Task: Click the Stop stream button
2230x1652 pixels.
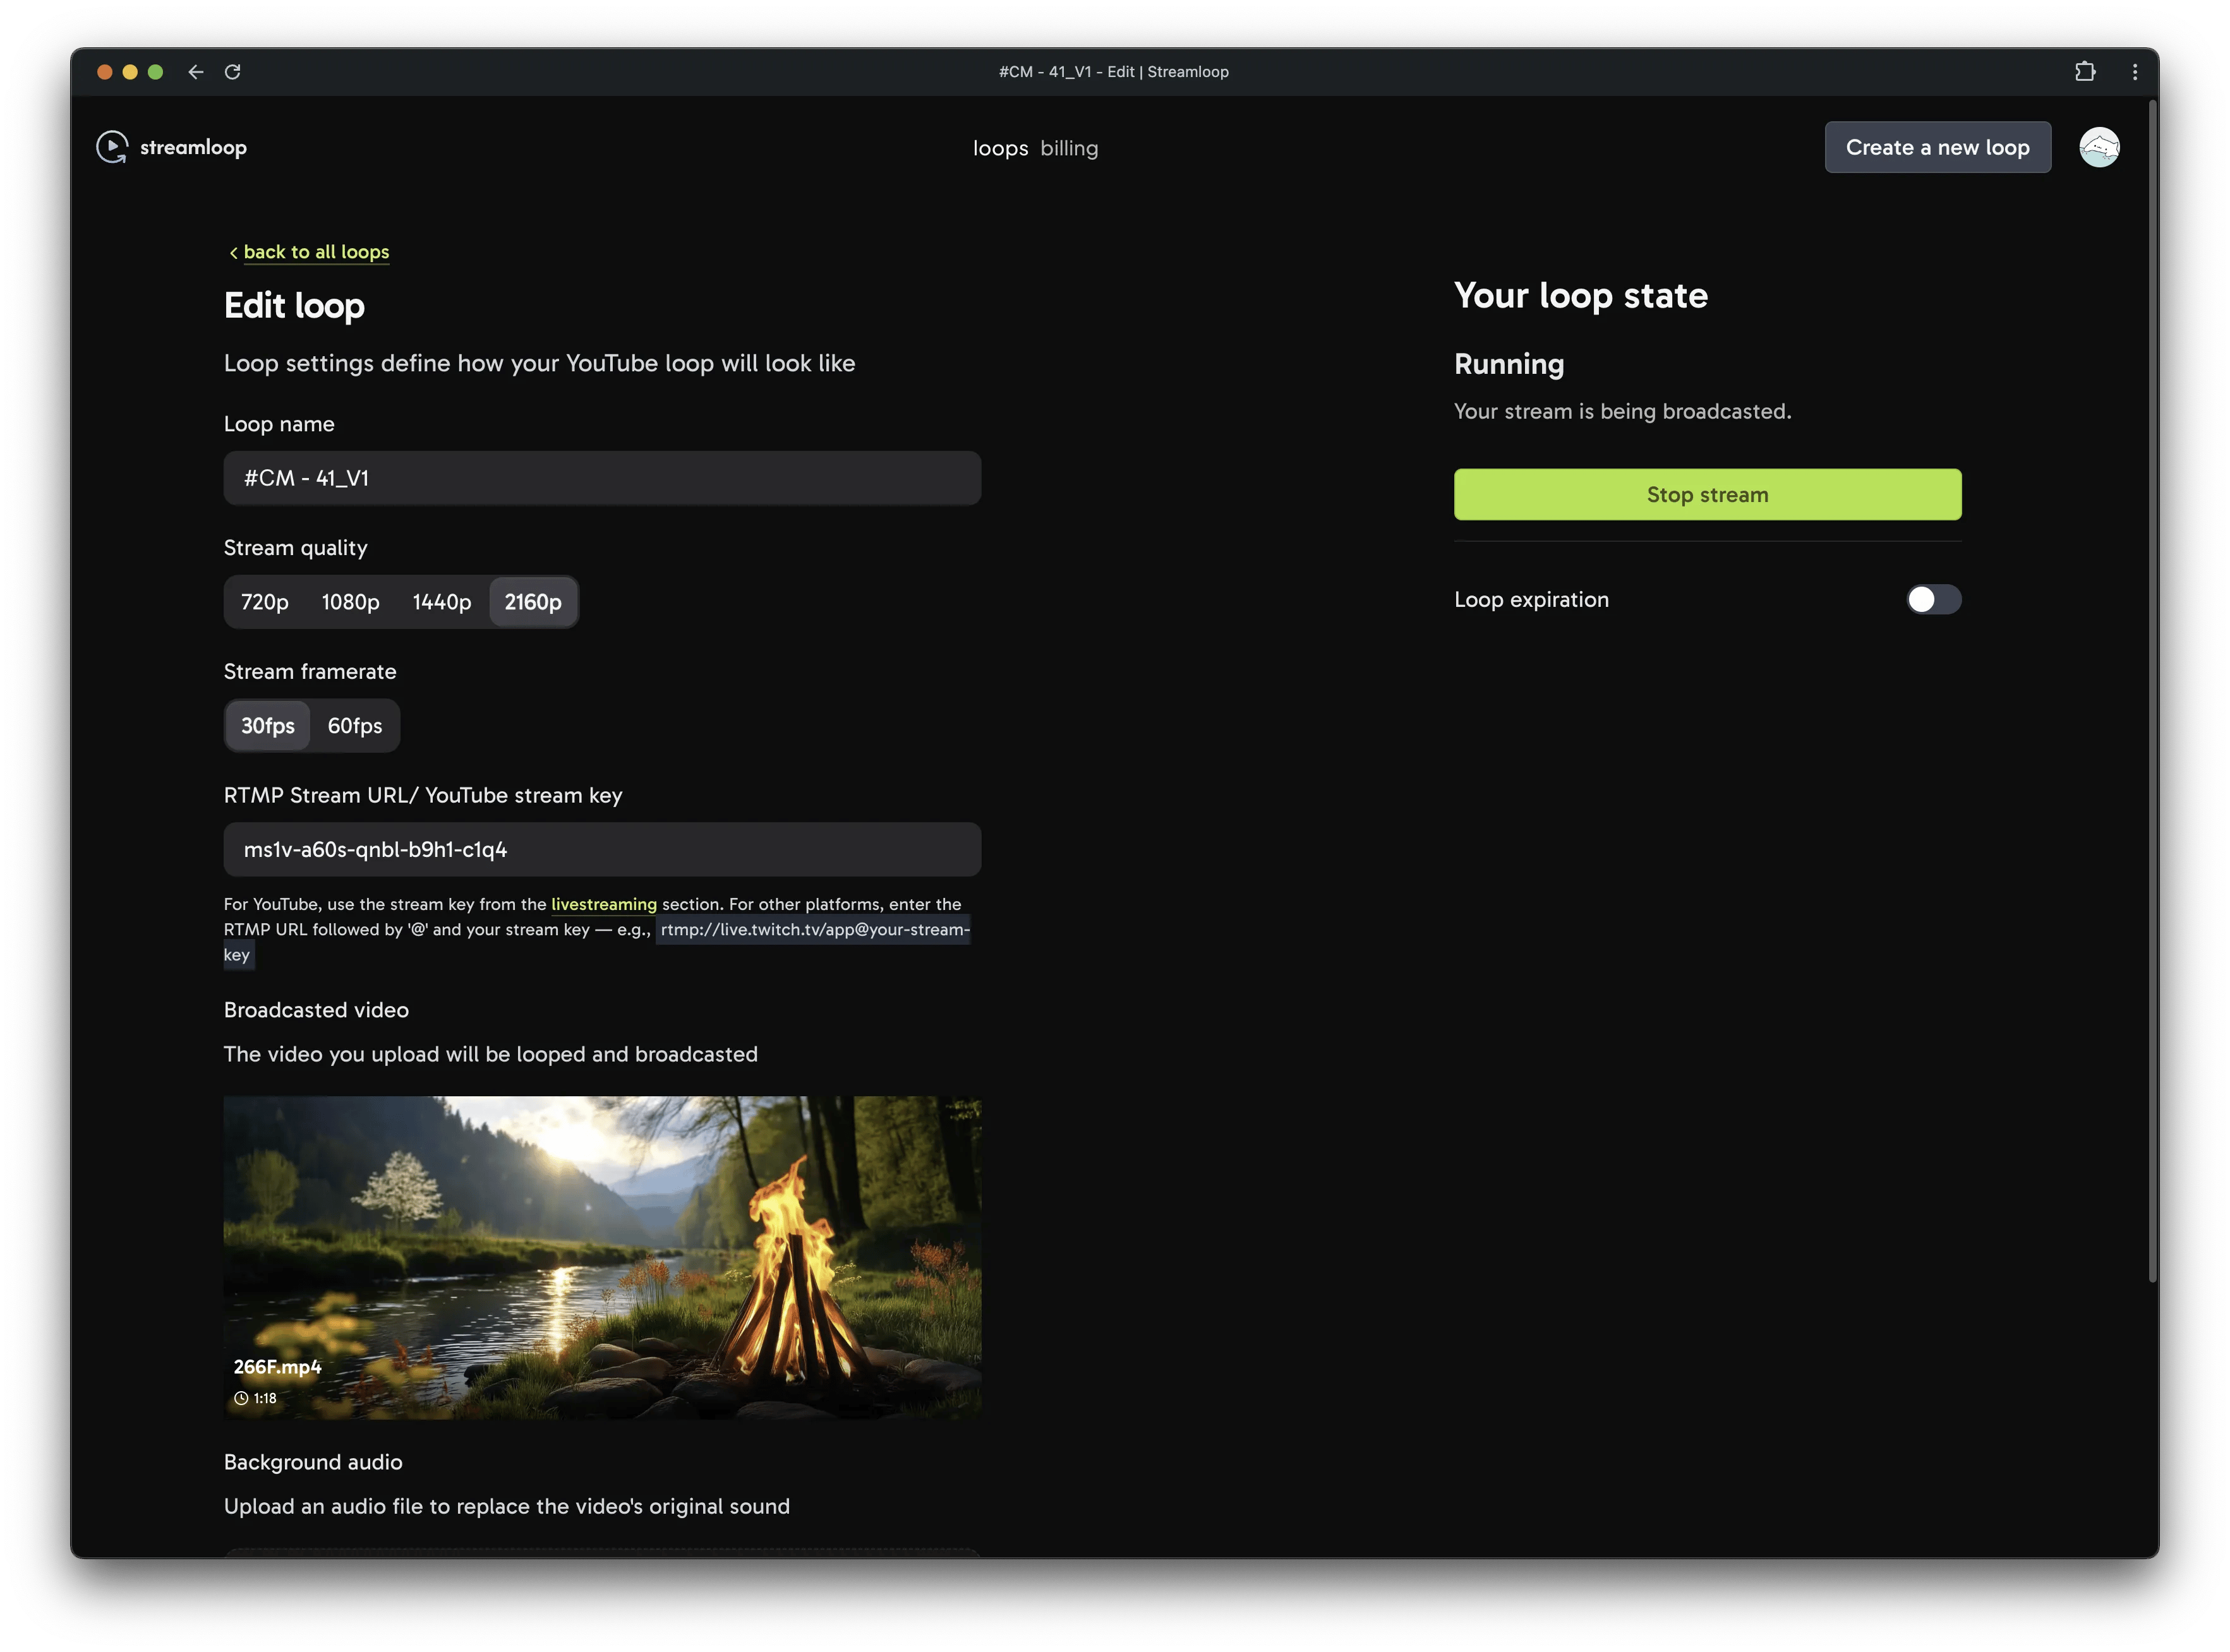Action: click(1707, 494)
